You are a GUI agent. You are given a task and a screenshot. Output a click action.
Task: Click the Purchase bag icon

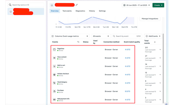[x=54, y=91]
